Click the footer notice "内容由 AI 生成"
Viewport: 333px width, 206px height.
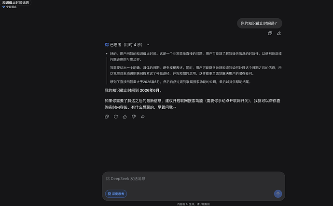point(186,204)
